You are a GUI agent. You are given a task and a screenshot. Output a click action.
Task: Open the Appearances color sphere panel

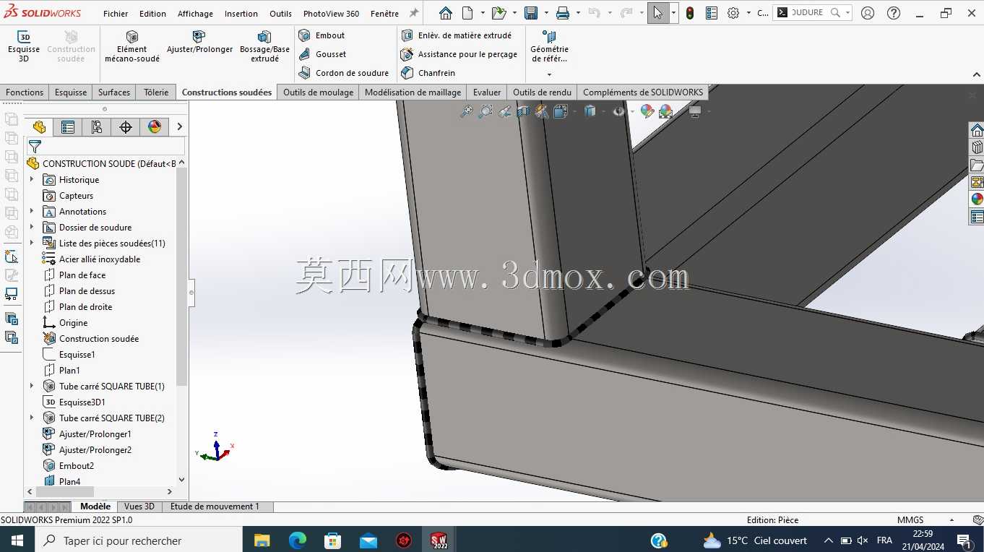pyautogui.click(x=977, y=199)
